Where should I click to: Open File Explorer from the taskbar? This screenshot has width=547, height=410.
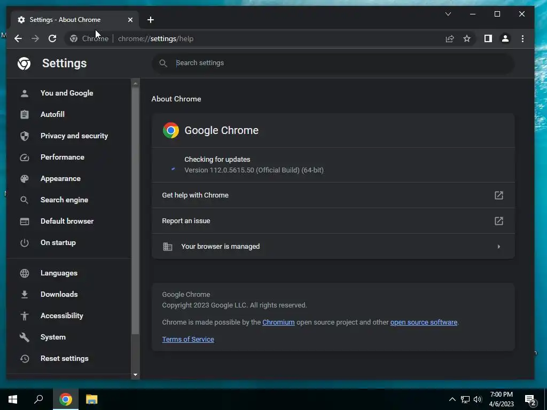[92, 399]
